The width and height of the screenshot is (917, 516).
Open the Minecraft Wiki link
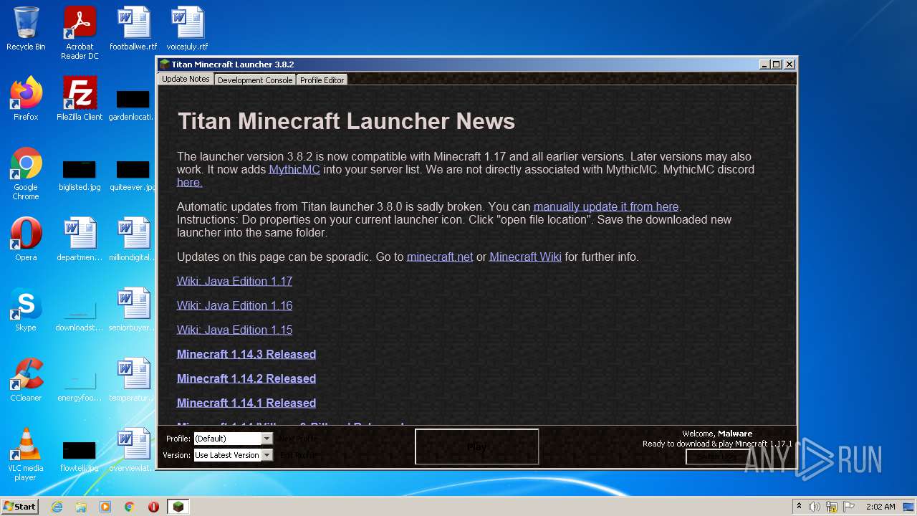click(525, 257)
